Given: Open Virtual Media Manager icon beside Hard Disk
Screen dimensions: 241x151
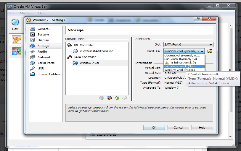Looking at the screenshot, I should pyautogui.click(x=210, y=51).
